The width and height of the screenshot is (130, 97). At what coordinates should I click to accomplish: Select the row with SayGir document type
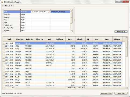click(x=64, y=69)
